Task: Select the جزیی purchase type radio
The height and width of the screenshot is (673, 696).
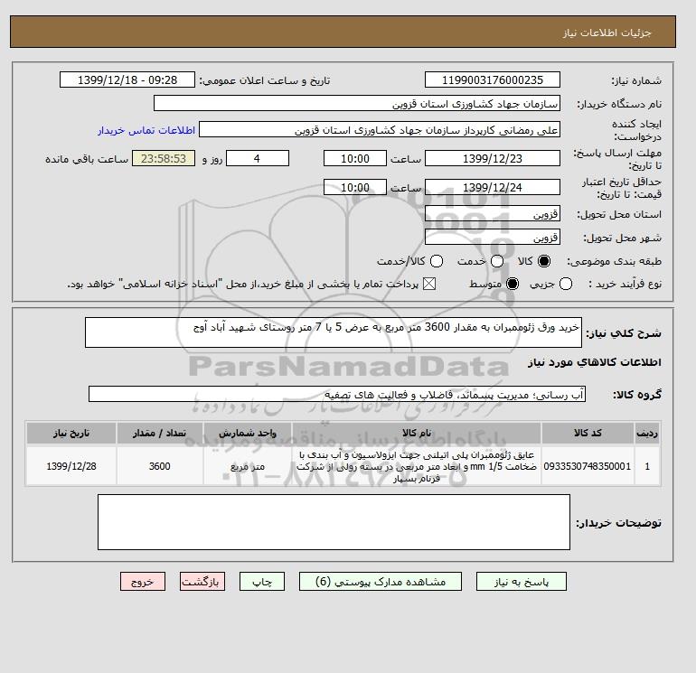Action: pyautogui.click(x=566, y=284)
